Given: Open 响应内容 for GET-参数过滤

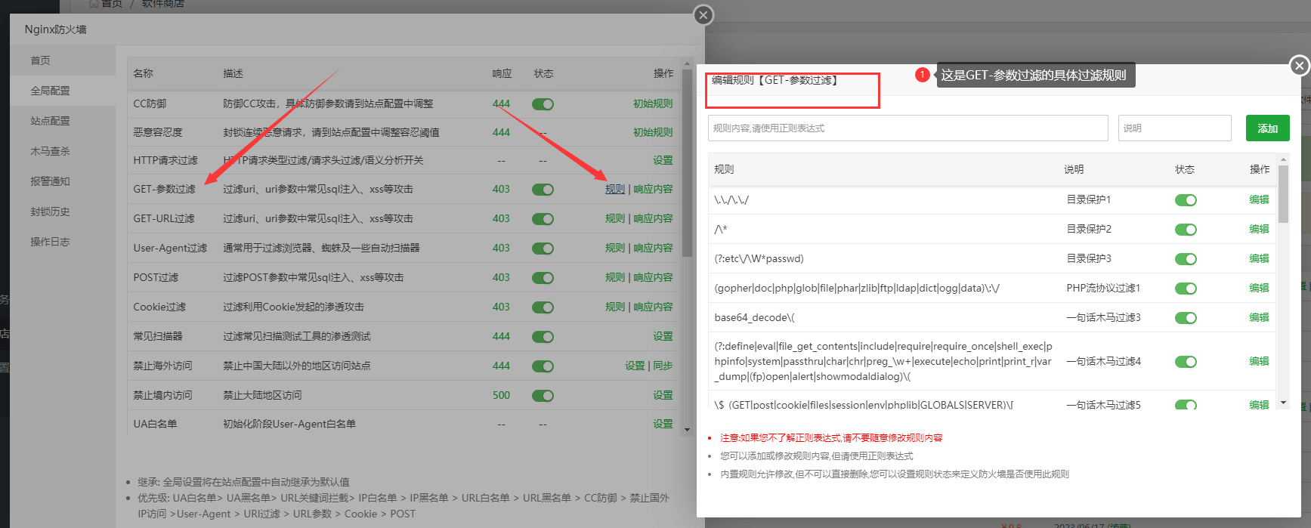Looking at the screenshot, I should [x=653, y=189].
